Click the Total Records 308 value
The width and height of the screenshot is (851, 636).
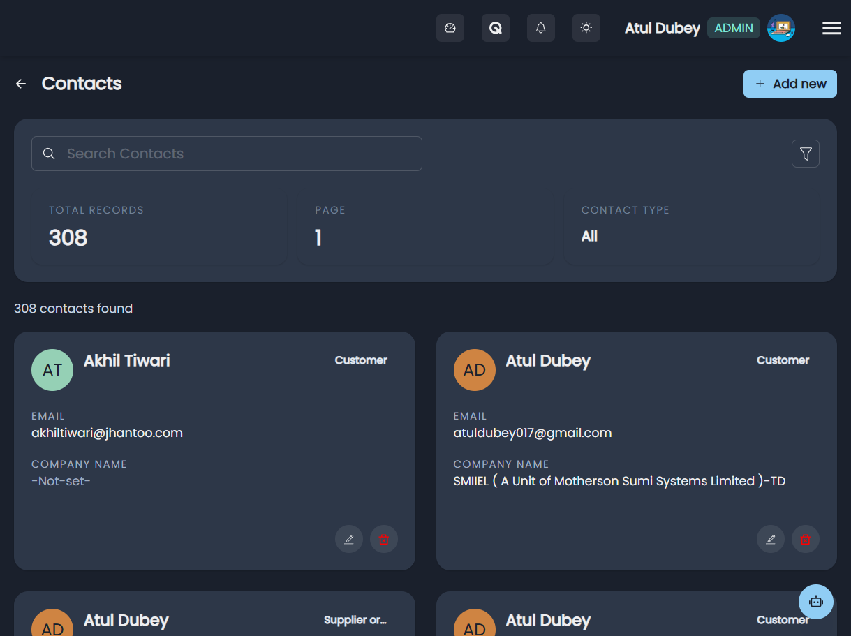pyautogui.click(x=68, y=238)
